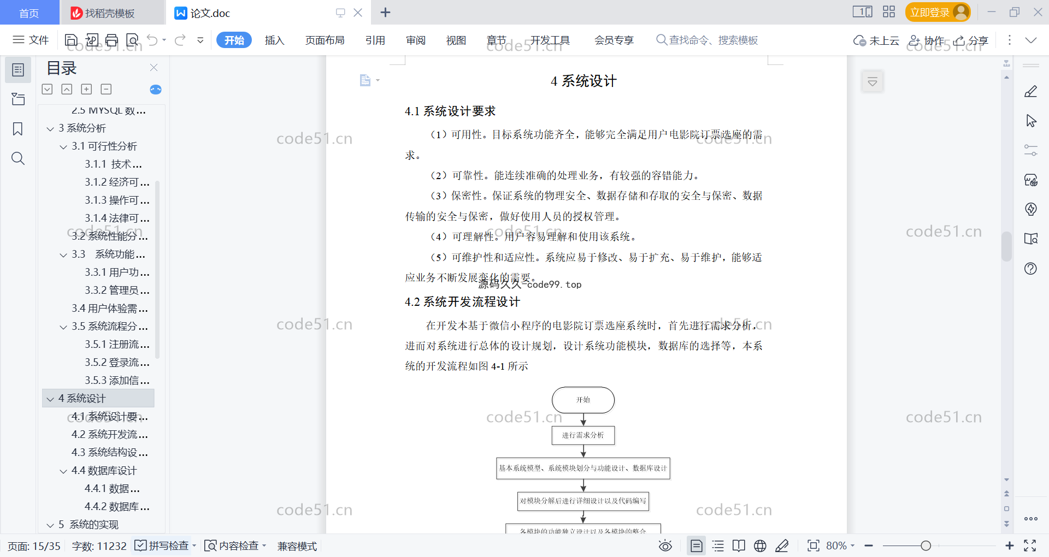Image resolution: width=1049 pixels, height=557 pixels.
Task: Click the document vertical scrollbar thumb
Action: (1006, 246)
